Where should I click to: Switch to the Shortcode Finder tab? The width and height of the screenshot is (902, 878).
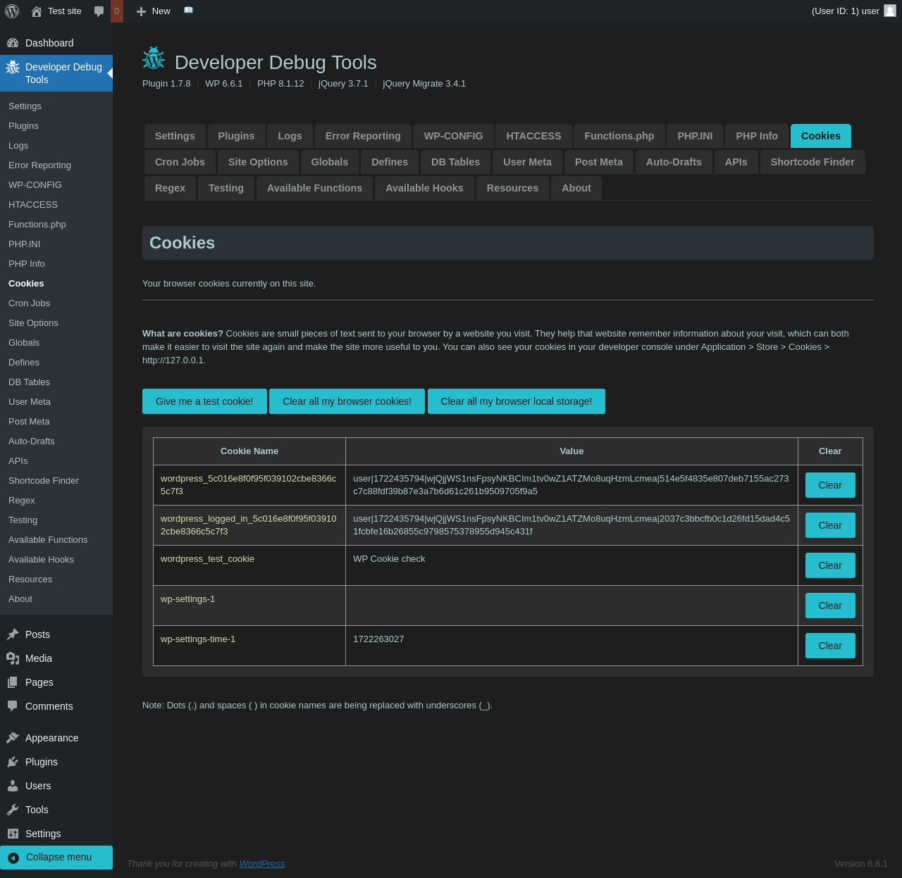812,162
